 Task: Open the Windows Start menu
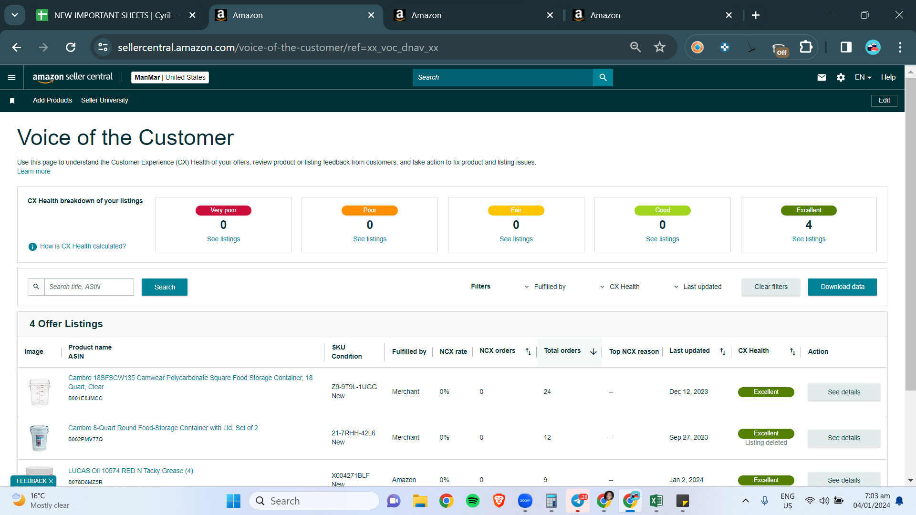click(x=233, y=501)
